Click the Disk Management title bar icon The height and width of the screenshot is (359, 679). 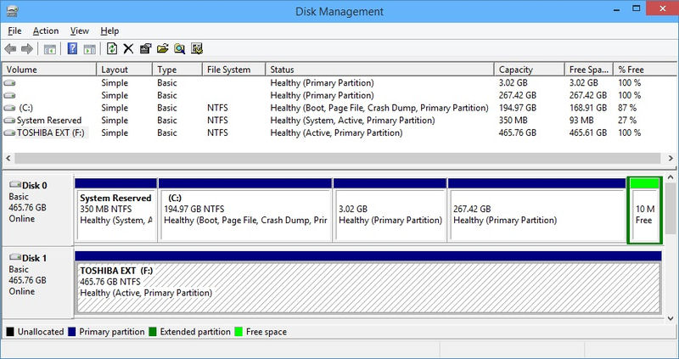tap(12, 11)
